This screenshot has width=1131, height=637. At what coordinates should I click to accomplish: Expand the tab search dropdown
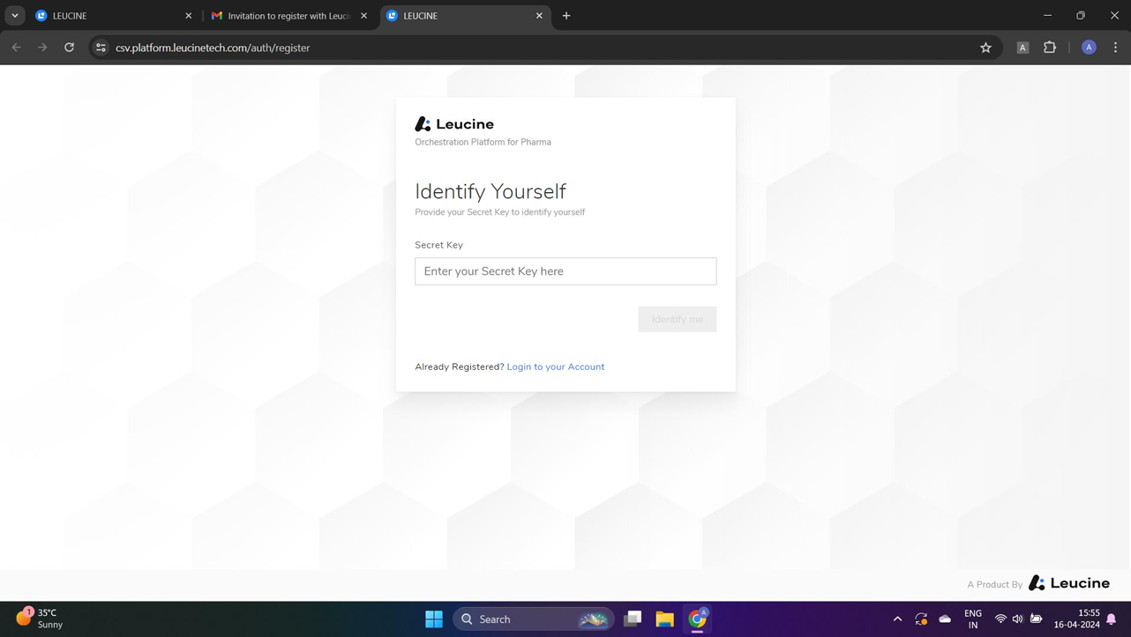(x=15, y=16)
